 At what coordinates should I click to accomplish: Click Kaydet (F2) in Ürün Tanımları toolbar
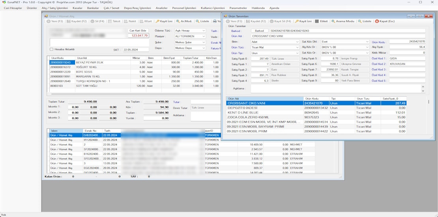(256, 21)
